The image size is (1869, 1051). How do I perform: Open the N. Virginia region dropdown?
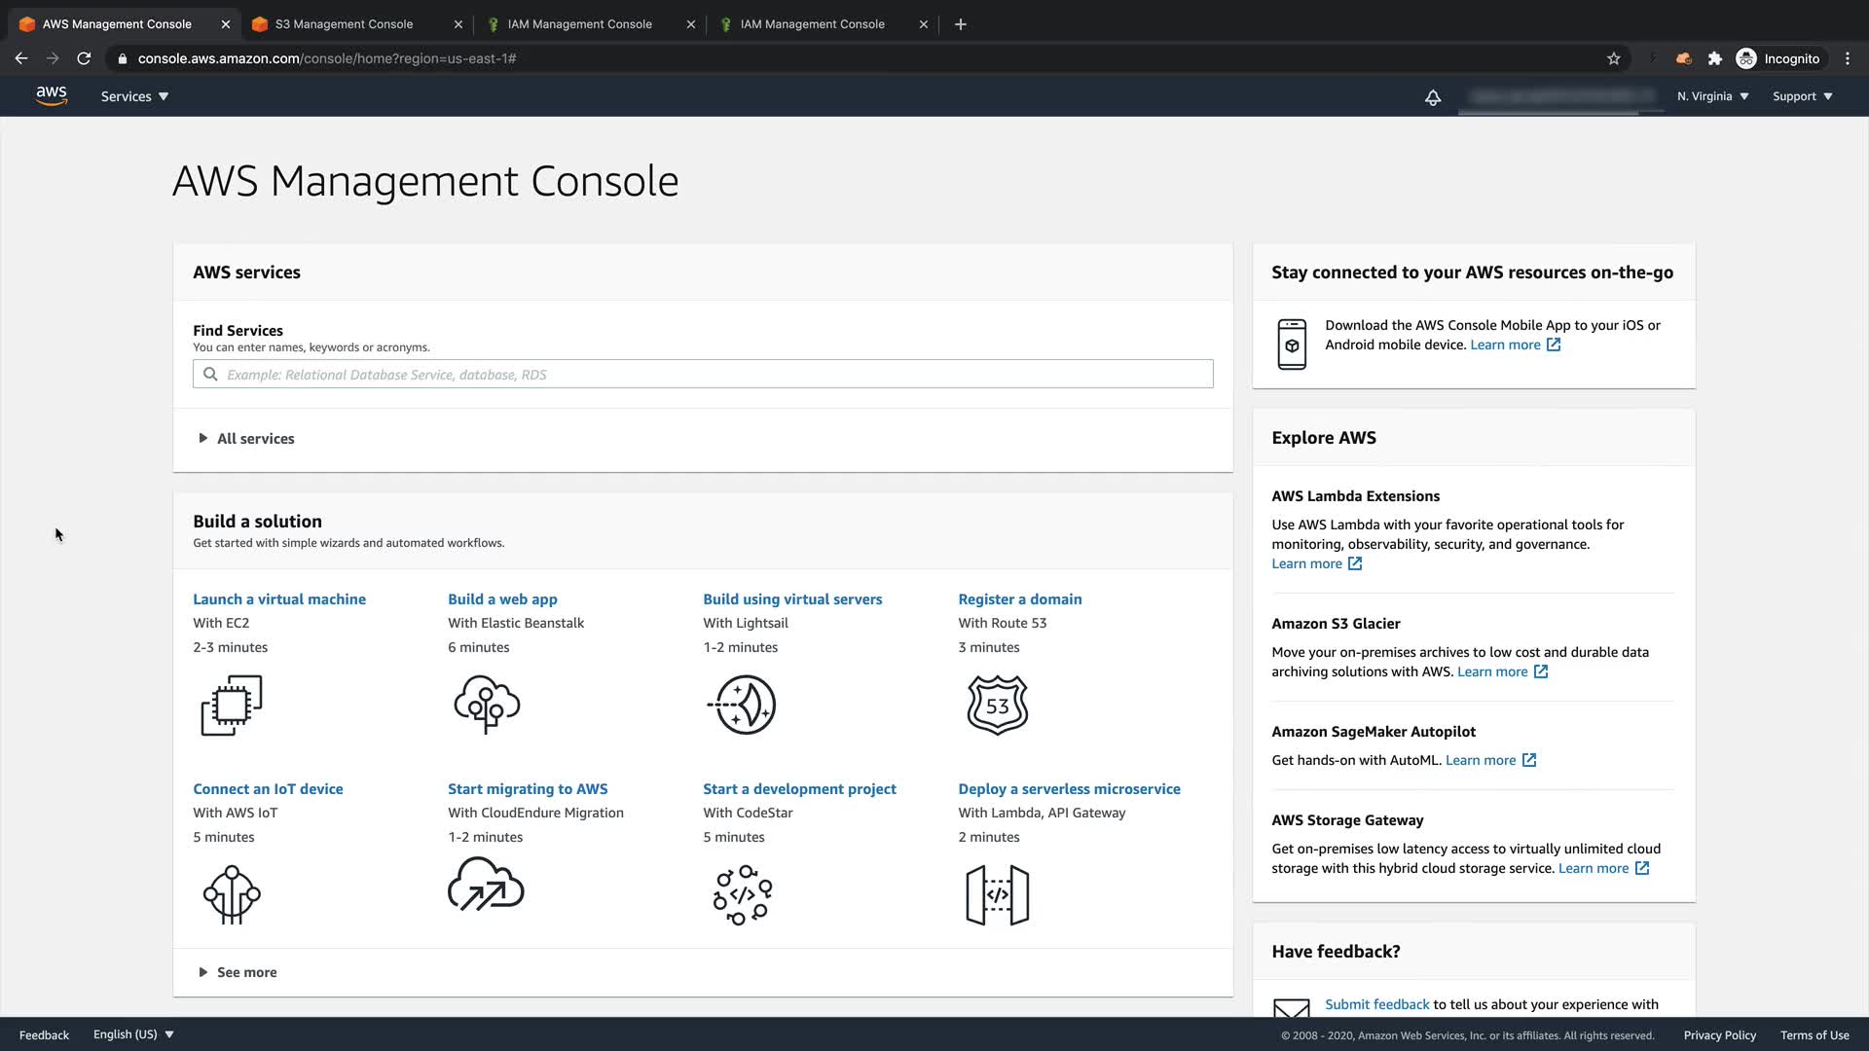(1712, 96)
